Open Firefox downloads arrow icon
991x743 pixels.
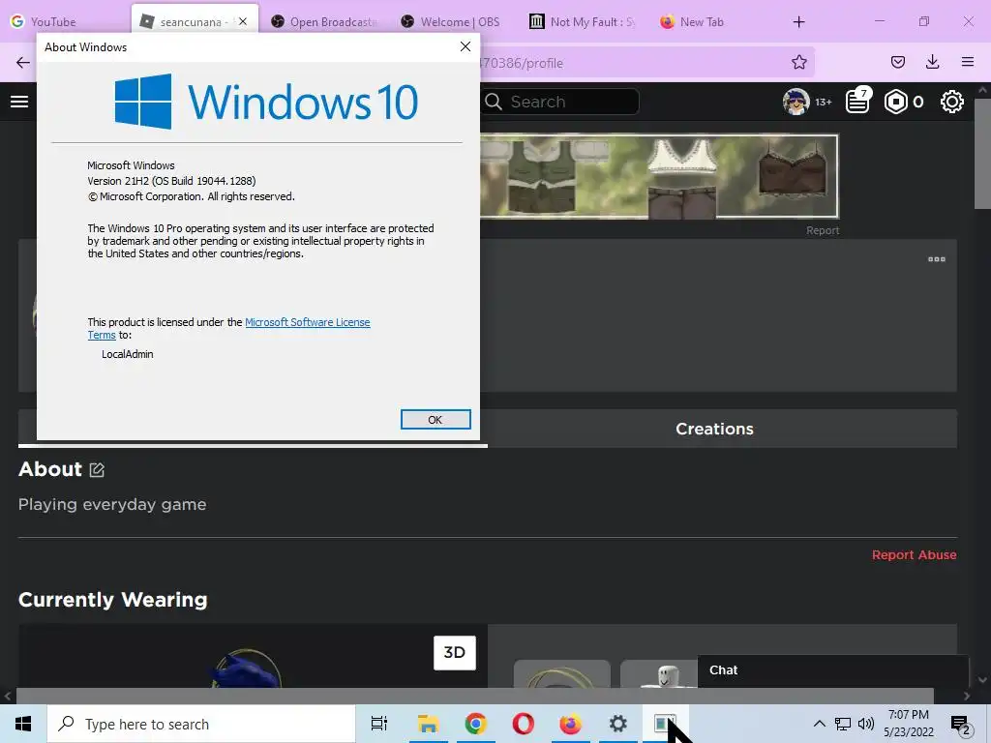coord(932,62)
